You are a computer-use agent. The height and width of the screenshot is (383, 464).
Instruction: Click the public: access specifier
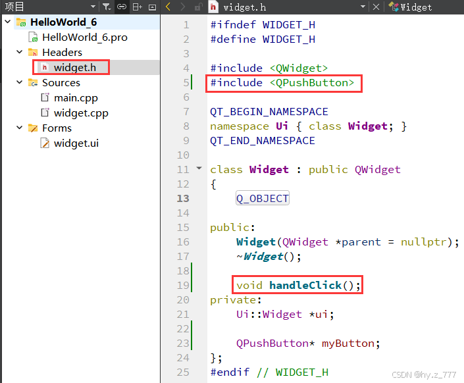(x=232, y=228)
